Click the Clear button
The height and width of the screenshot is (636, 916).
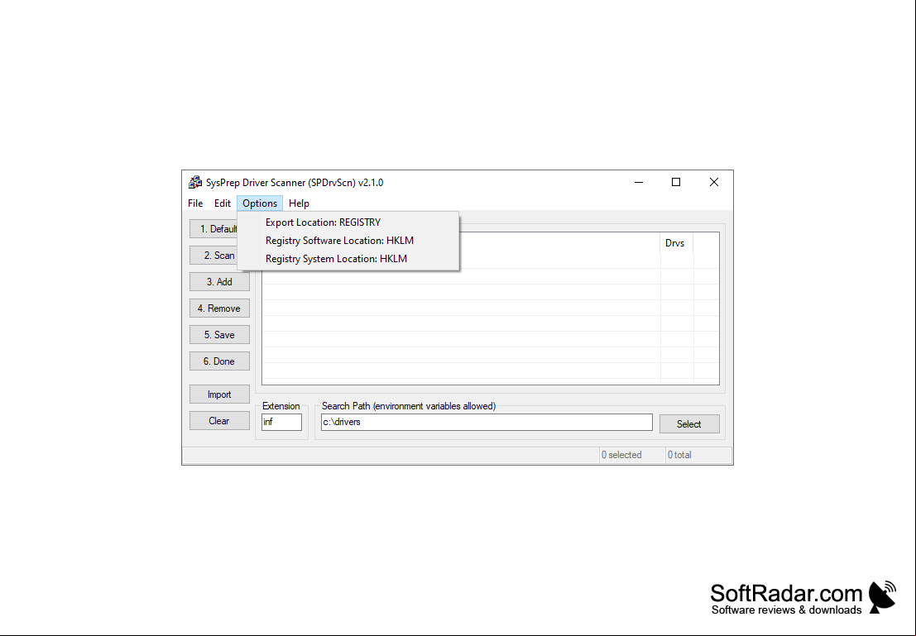click(219, 420)
